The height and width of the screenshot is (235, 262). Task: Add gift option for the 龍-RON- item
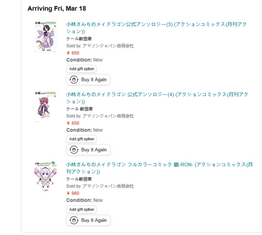(82, 209)
